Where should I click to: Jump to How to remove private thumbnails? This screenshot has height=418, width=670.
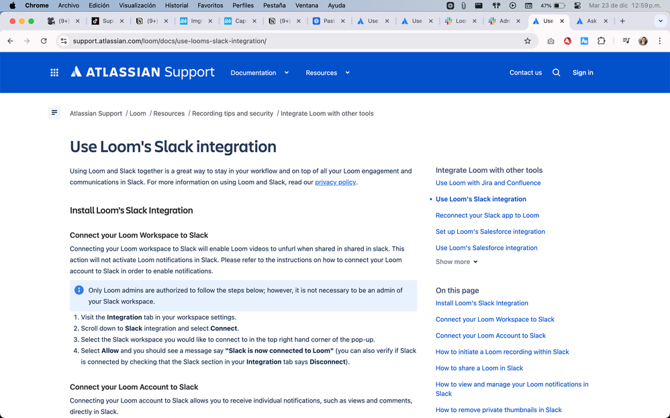[x=498, y=410]
